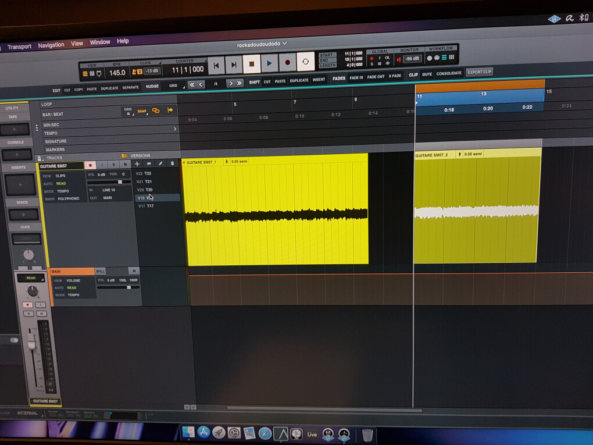Image resolution: width=593 pixels, height=445 pixels.
Task: Open the Trash in the Dock
Action: pyautogui.click(x=367, y=435)
